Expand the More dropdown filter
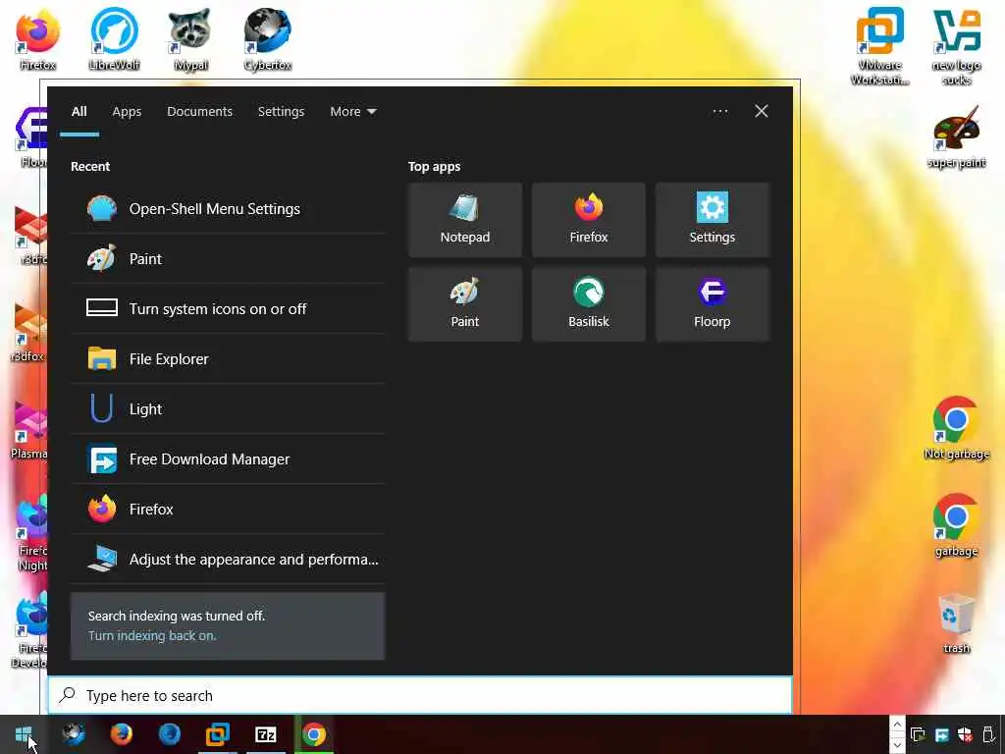This screenshot has height=754, width=1005. tap(353, 112)
